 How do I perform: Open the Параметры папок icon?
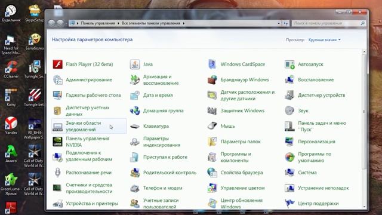tap(212, 142)
